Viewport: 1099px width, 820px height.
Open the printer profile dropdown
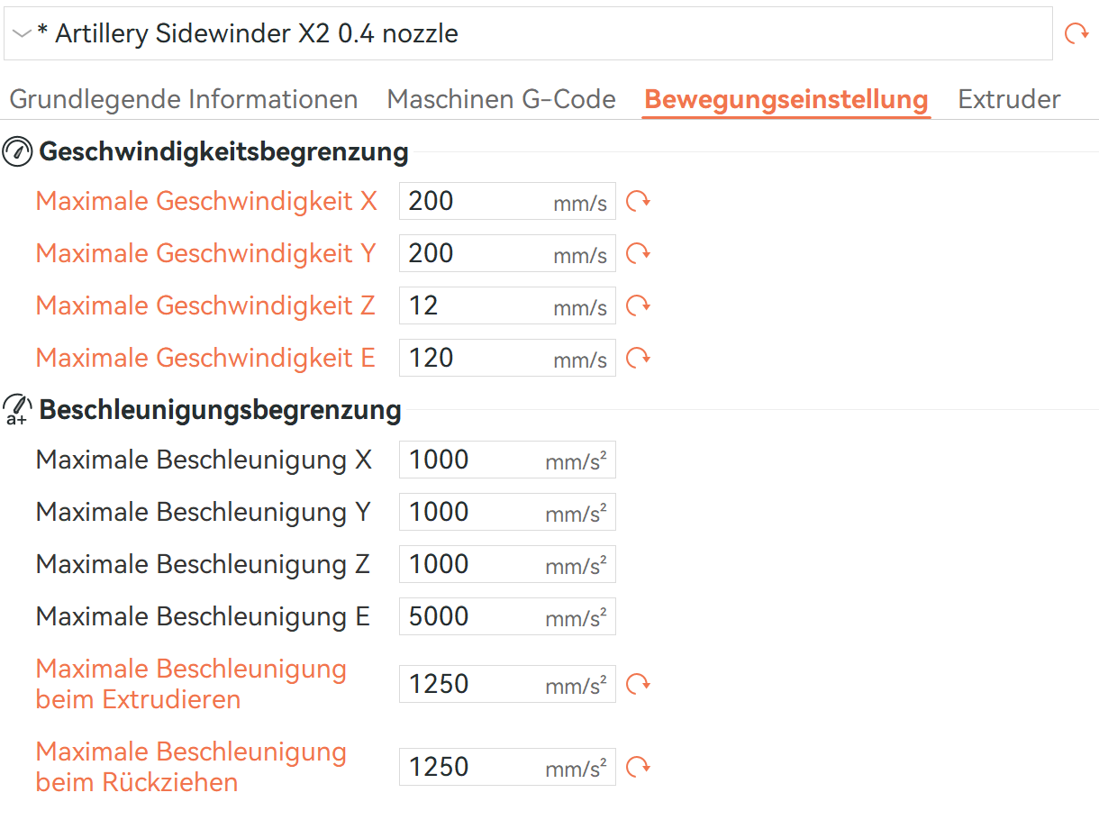click(22, 32)
